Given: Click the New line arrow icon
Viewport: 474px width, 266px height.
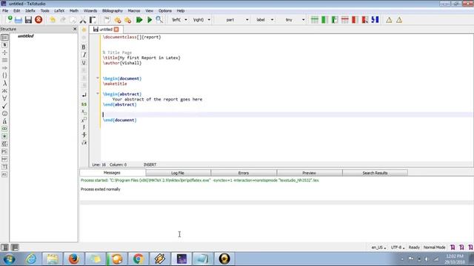Looking at the screenshot, I should click(x=84, y=95).
